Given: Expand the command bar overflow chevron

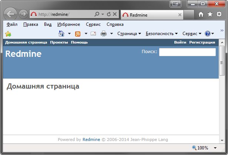Looking at the screenshot, I should click(x=222, y=30).
